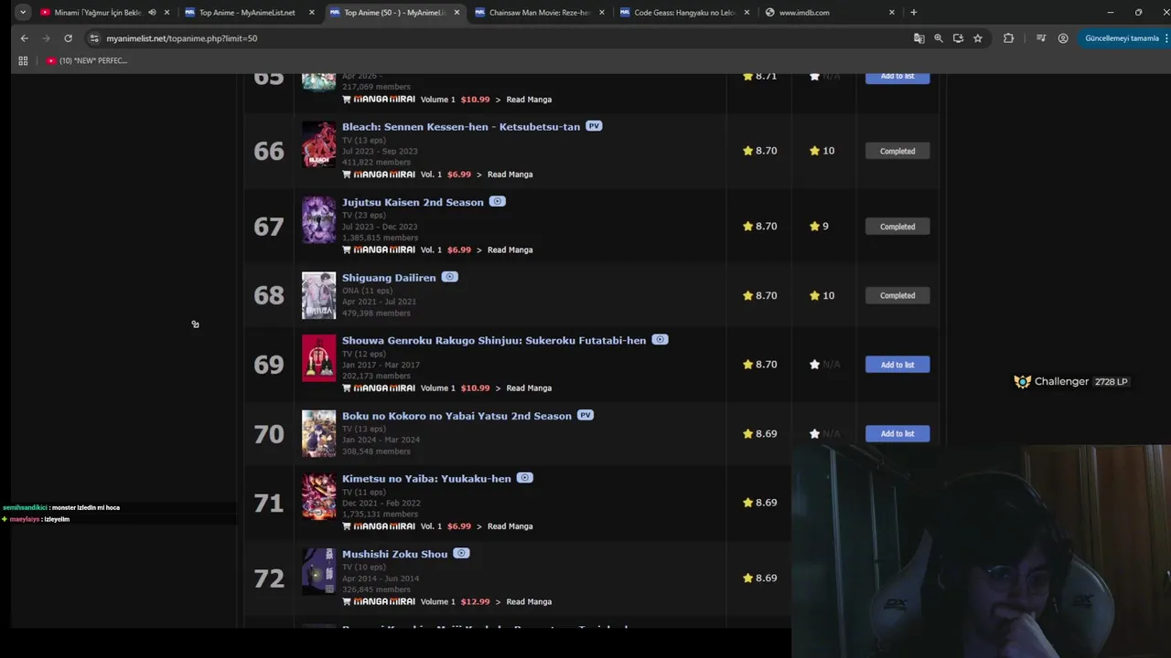Click Completed status button for Jujutsu Kaisen

click(897, 227)
